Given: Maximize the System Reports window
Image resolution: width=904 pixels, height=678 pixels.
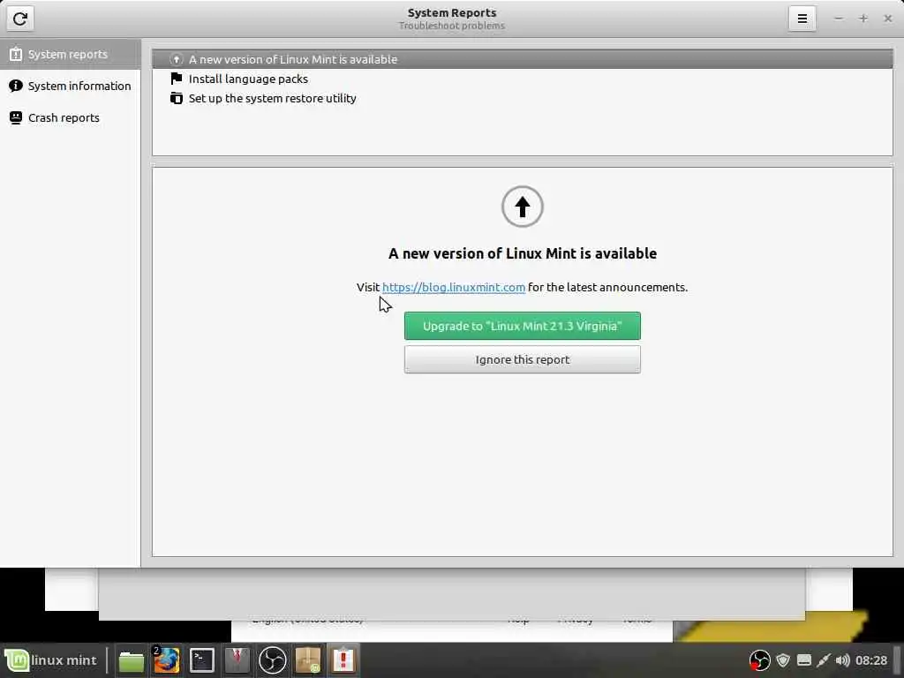Looking at the screenshot, I should [863, 19].
